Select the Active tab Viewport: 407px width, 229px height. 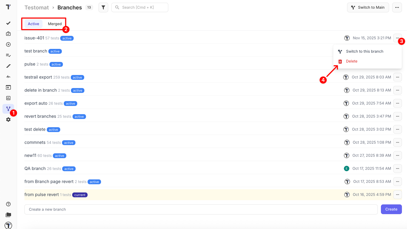coord(33,24)
